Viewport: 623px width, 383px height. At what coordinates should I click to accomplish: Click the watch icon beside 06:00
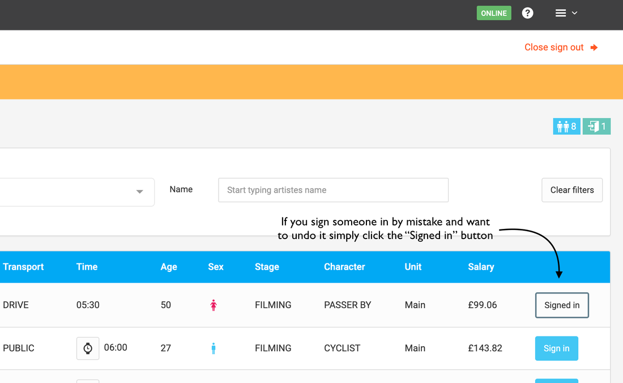pos(88,348)
